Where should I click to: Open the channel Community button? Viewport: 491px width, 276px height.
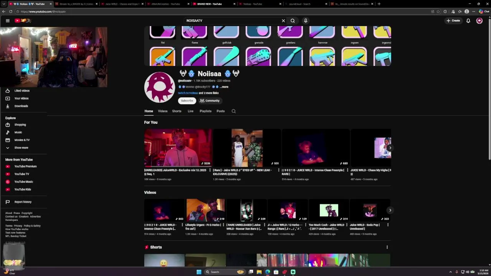pyautogui.click(x=209, y=101)
